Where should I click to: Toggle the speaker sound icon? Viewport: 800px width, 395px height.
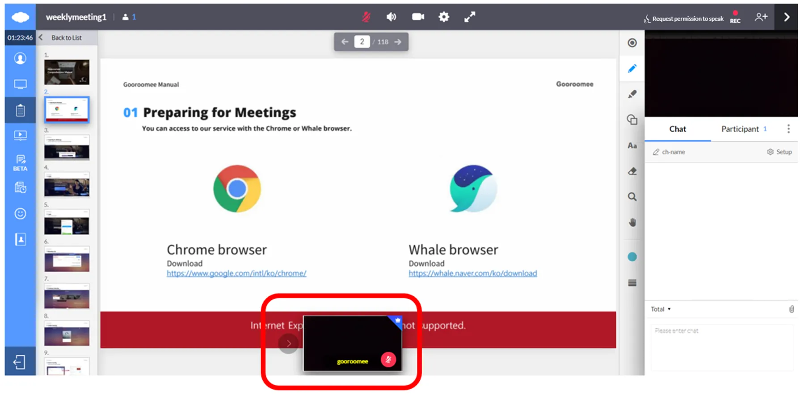[x=391, y=17]
